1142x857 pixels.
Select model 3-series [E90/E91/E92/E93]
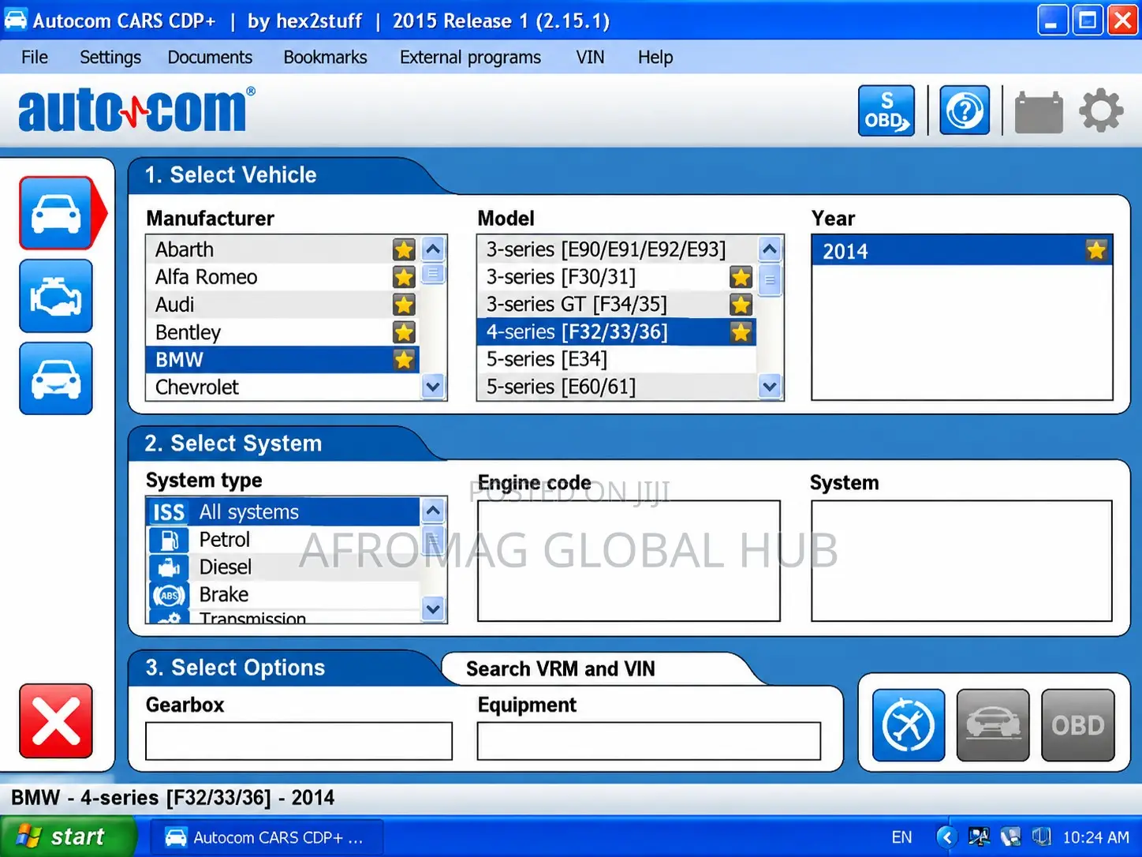click(617, 249)
